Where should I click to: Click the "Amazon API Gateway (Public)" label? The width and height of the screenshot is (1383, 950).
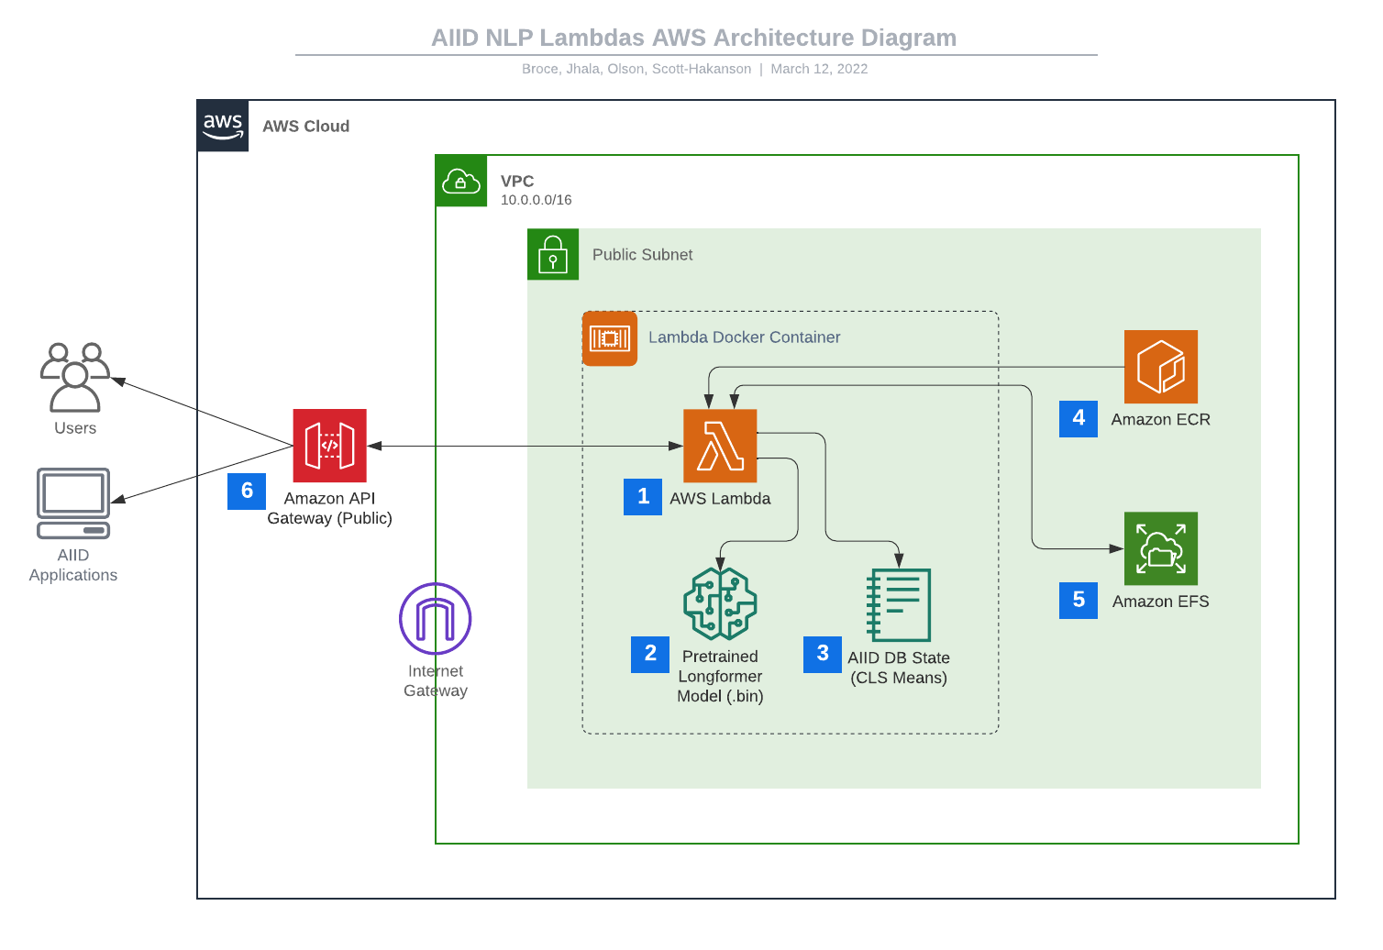pyautogui.click(x=329, y=508)
